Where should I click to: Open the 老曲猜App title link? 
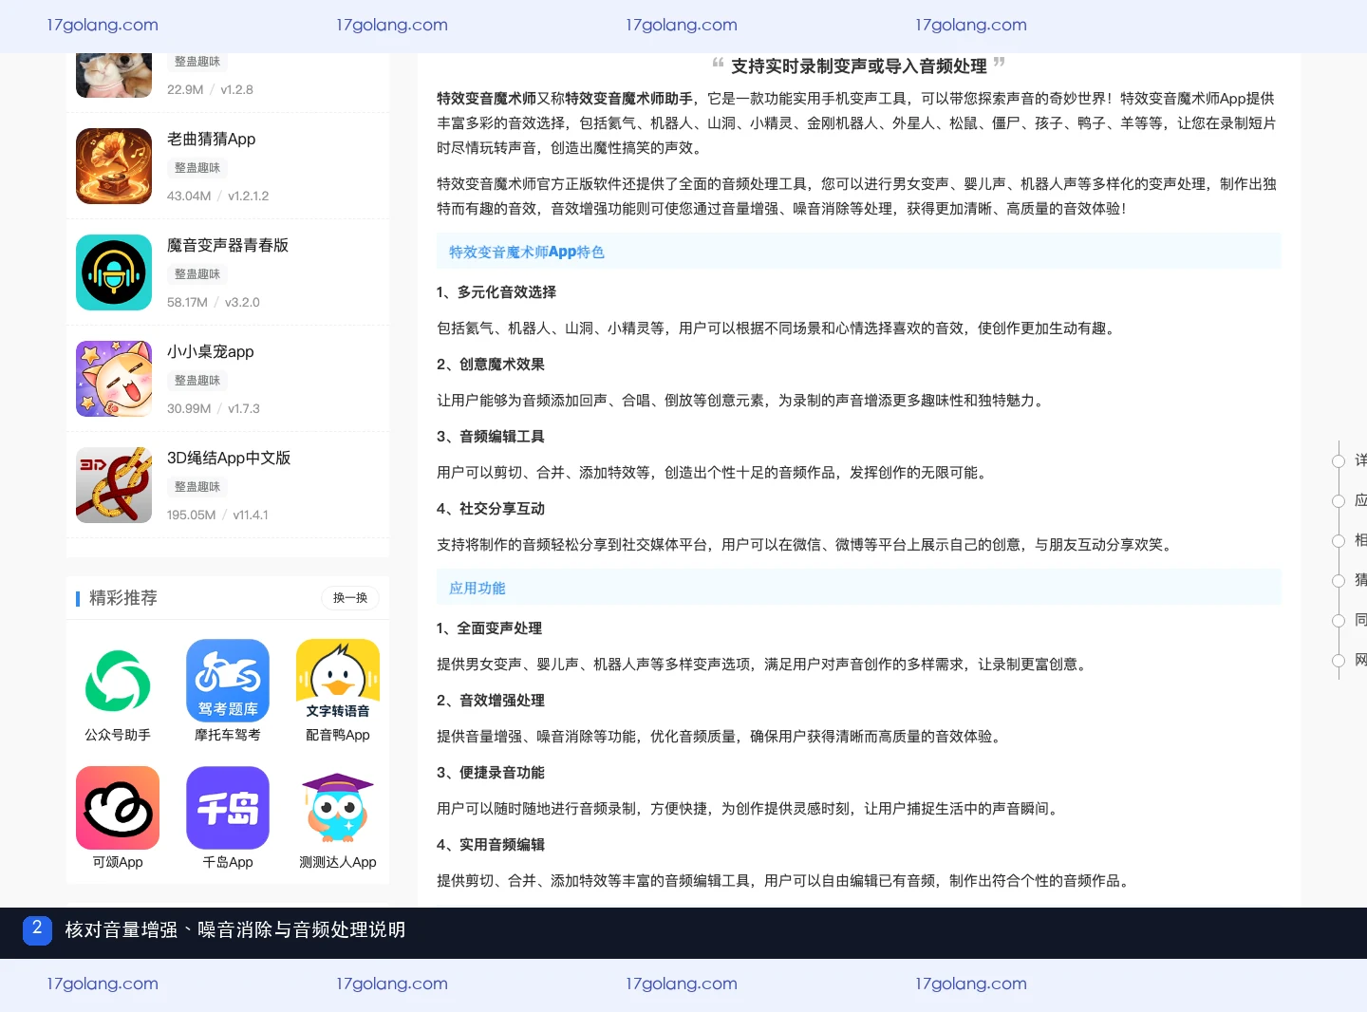pyautogui.click(x=211, y=139)
